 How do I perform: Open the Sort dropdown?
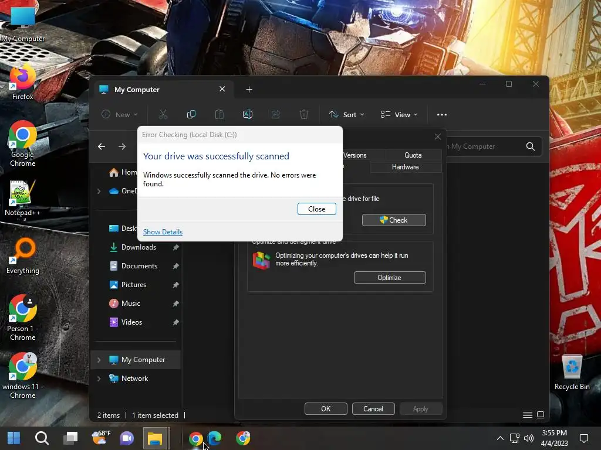coord(346,114)
